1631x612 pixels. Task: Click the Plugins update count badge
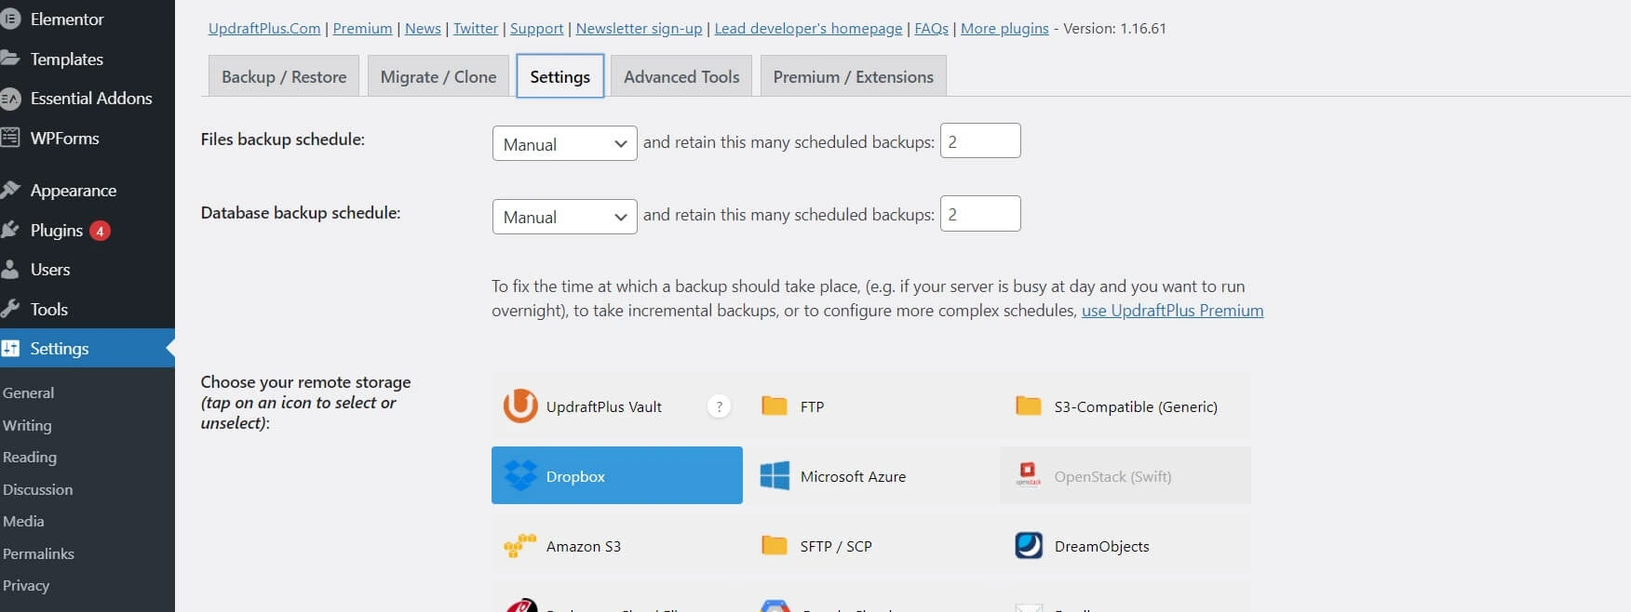click(100, 231)
